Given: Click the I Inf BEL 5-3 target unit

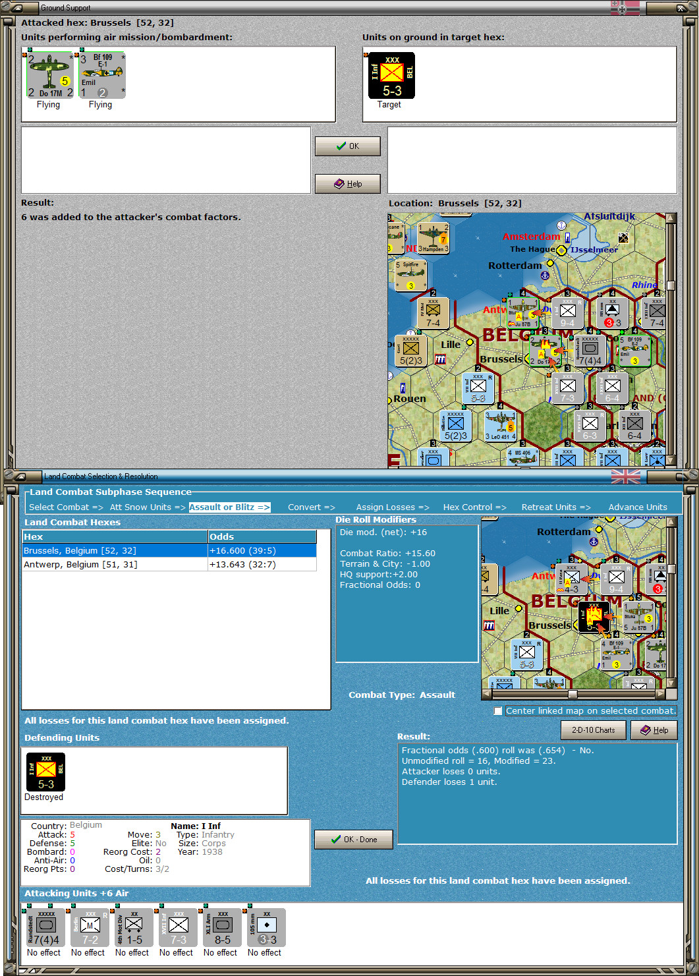Looking at the screenshot, I should (391, 75).
